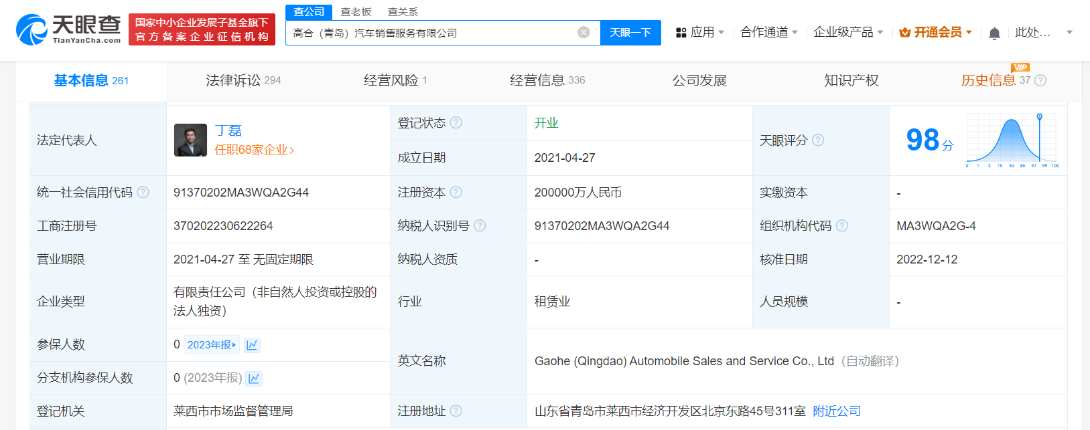Click the credit code 91370202MA3WQA2G44 under 统一社会信用代码
This screenshot has width=1090, height=430.
point(241,192)
